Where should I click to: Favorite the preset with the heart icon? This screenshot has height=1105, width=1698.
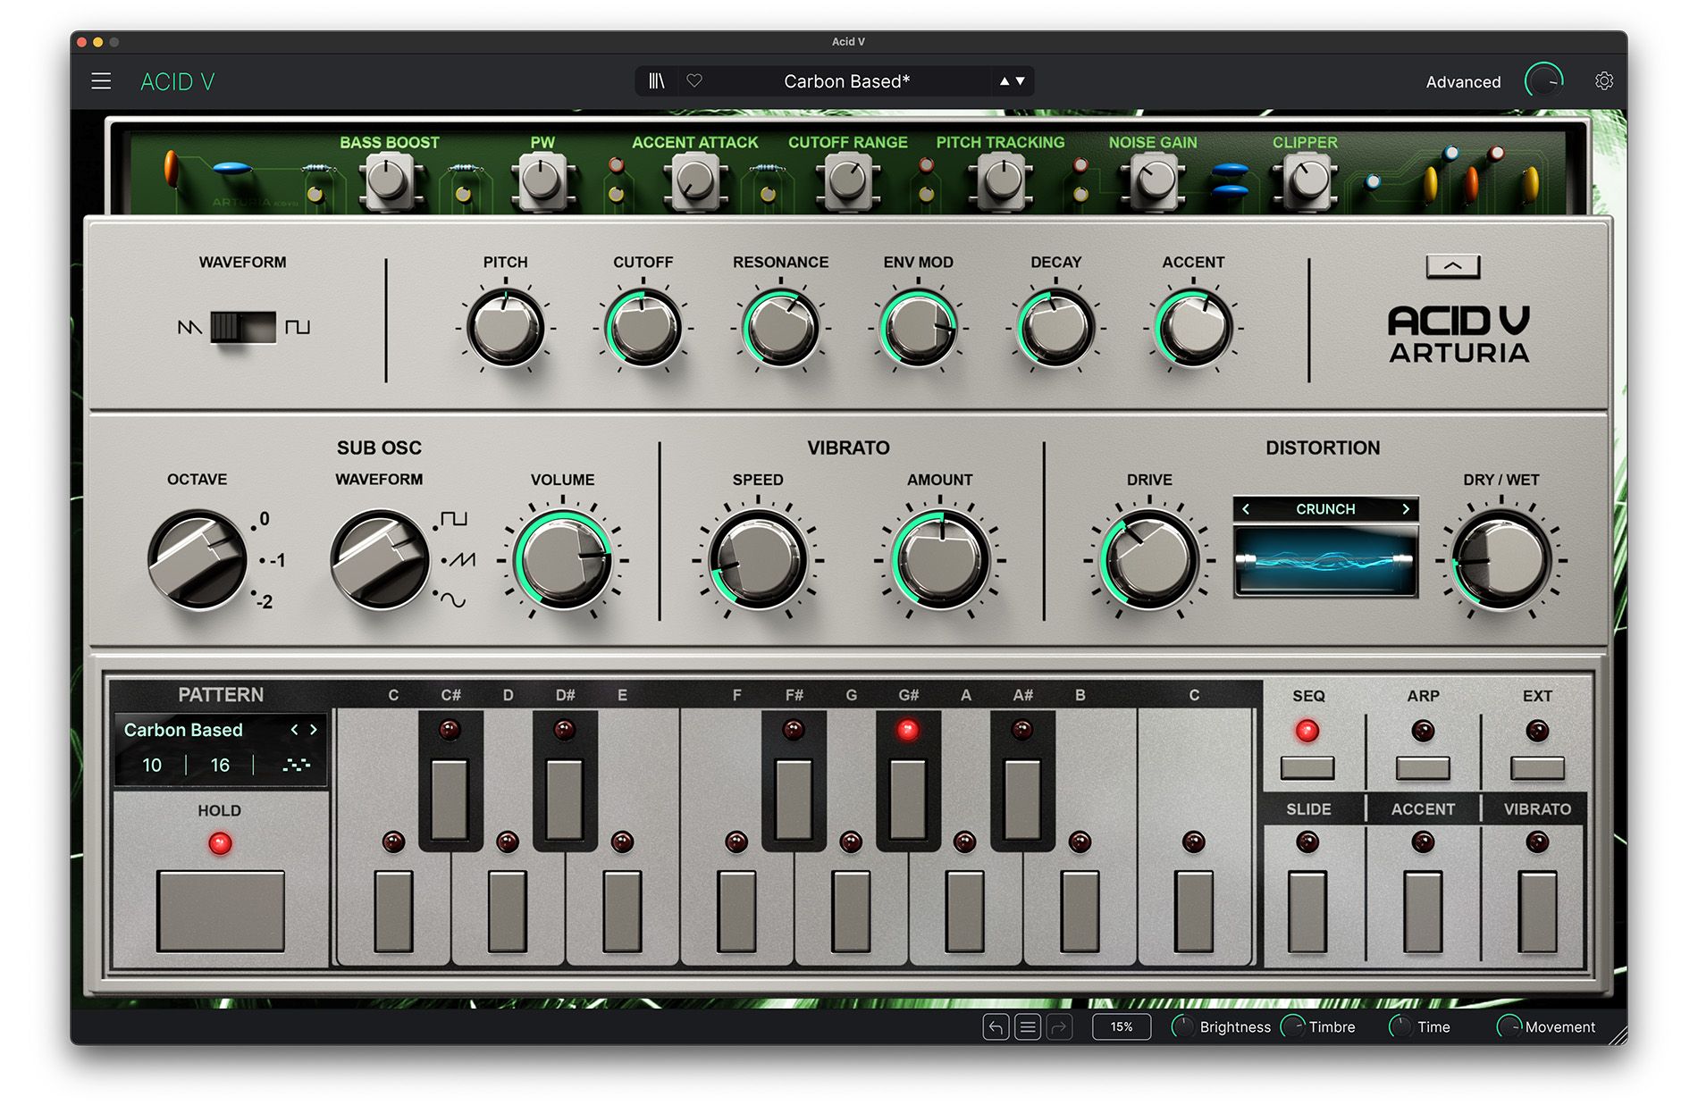click(x=694, y=81)
